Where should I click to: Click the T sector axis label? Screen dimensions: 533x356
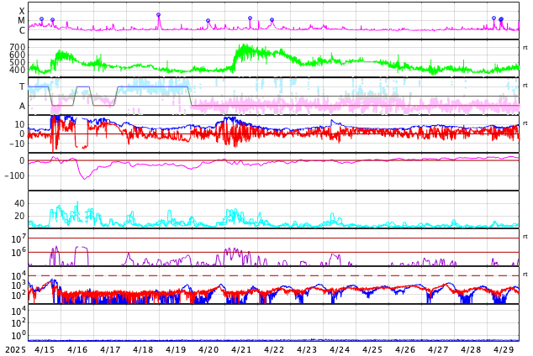click(x=22, y=86)
